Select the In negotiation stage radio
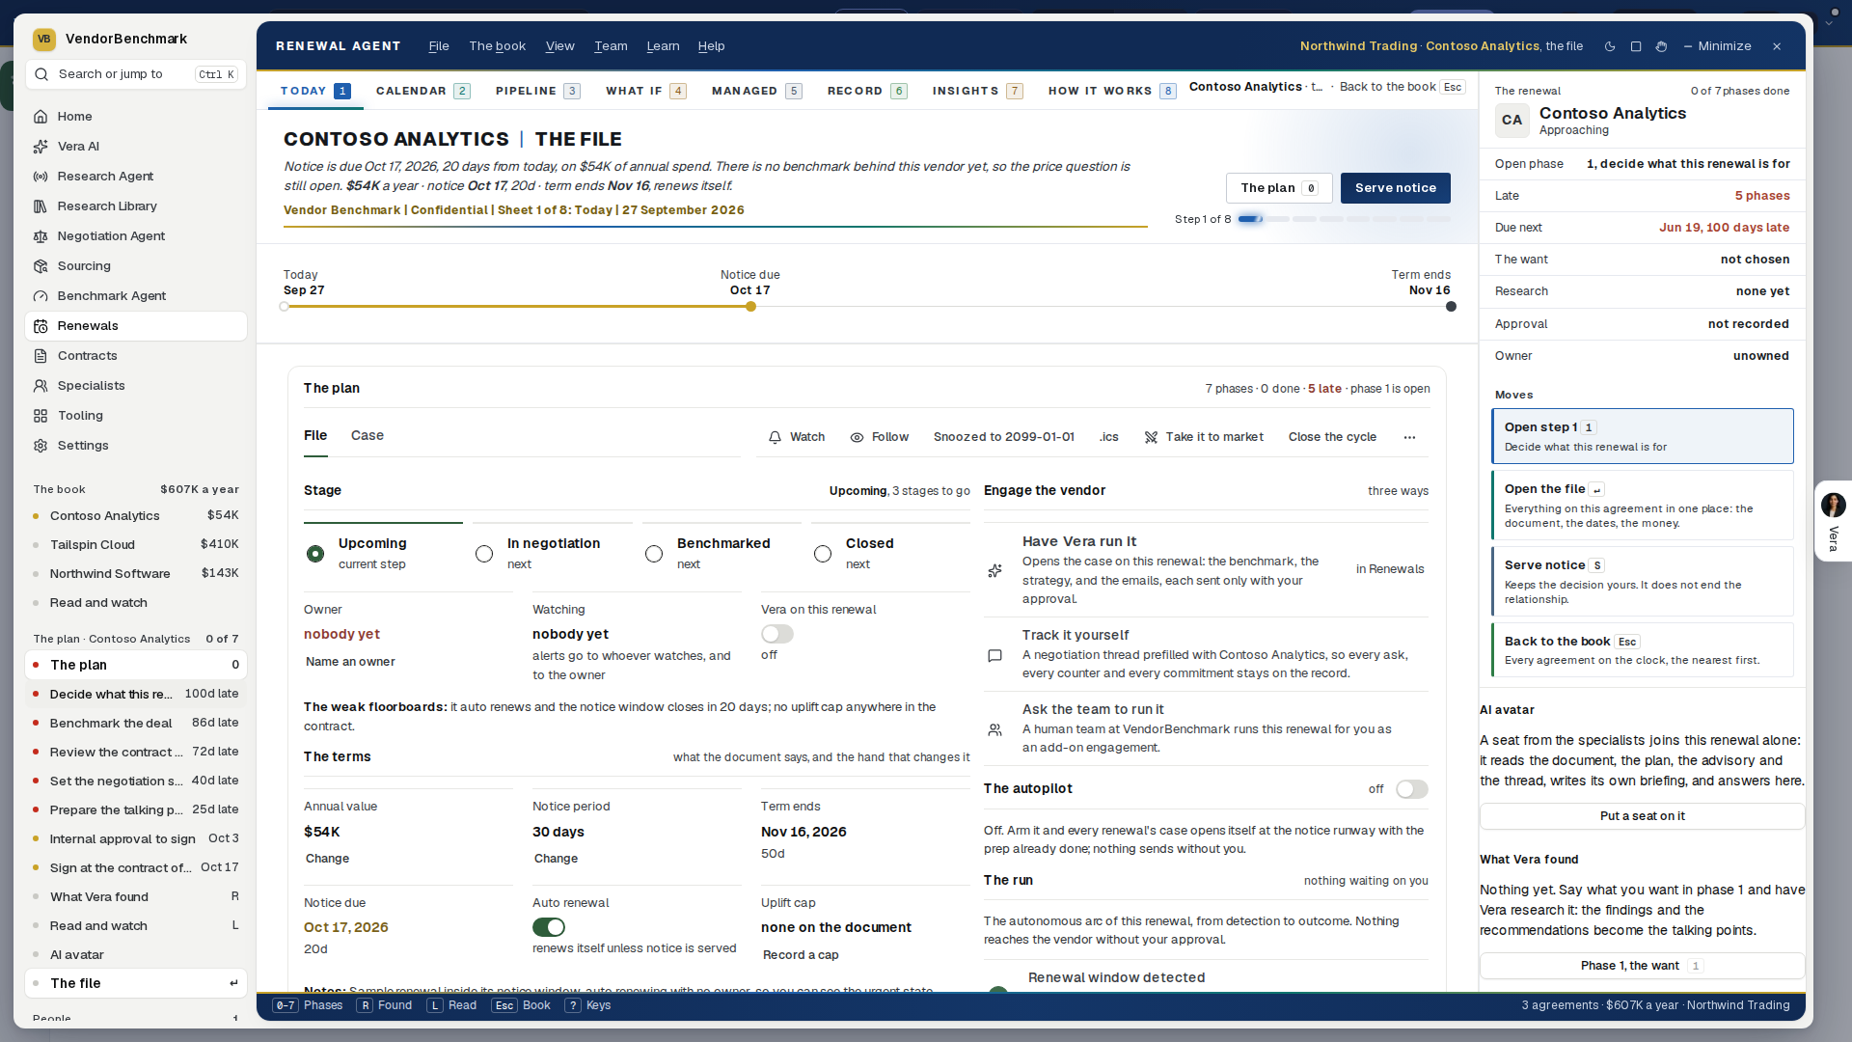1852x1042 pixels. point(484,554)
